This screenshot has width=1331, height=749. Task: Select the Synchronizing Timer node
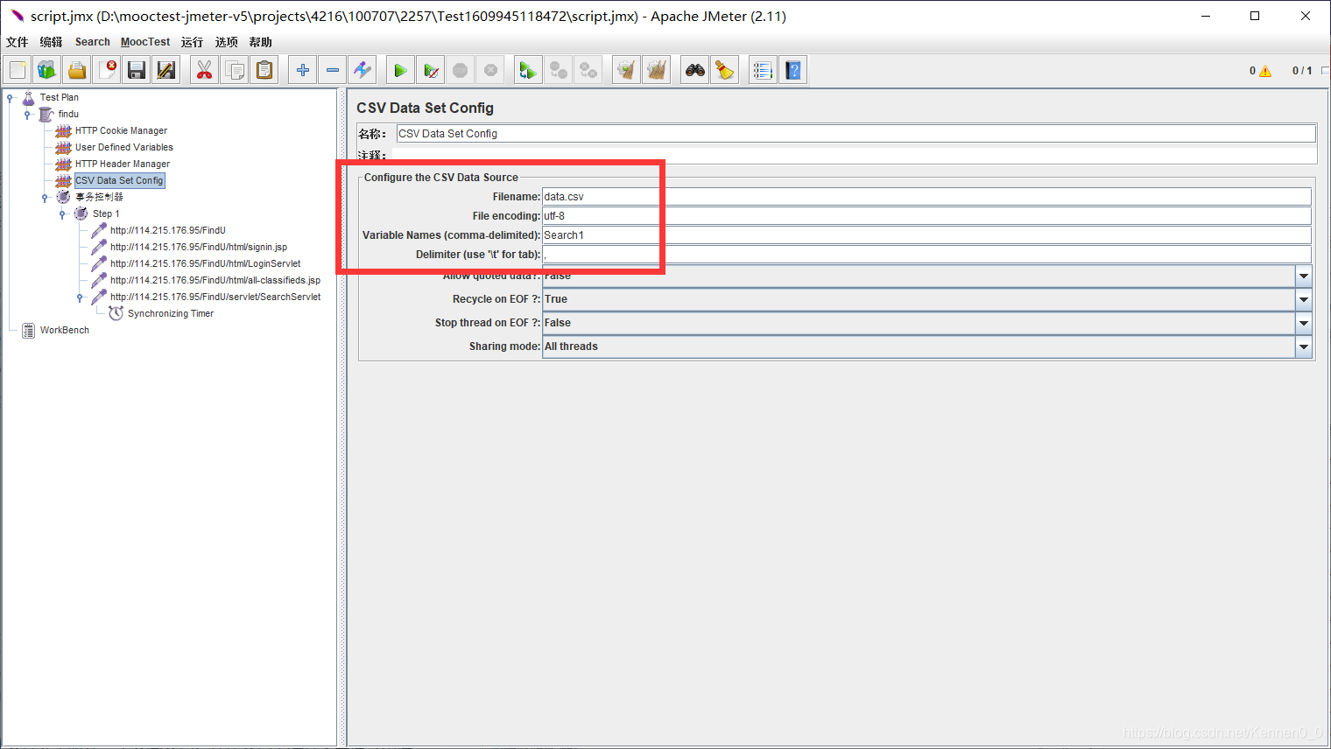tap(171, 314)
